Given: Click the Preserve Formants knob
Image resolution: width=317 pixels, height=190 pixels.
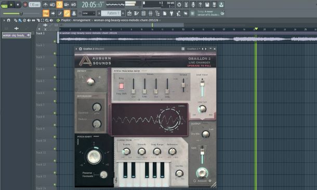Looking at the screenshot, I should [104, 174].
